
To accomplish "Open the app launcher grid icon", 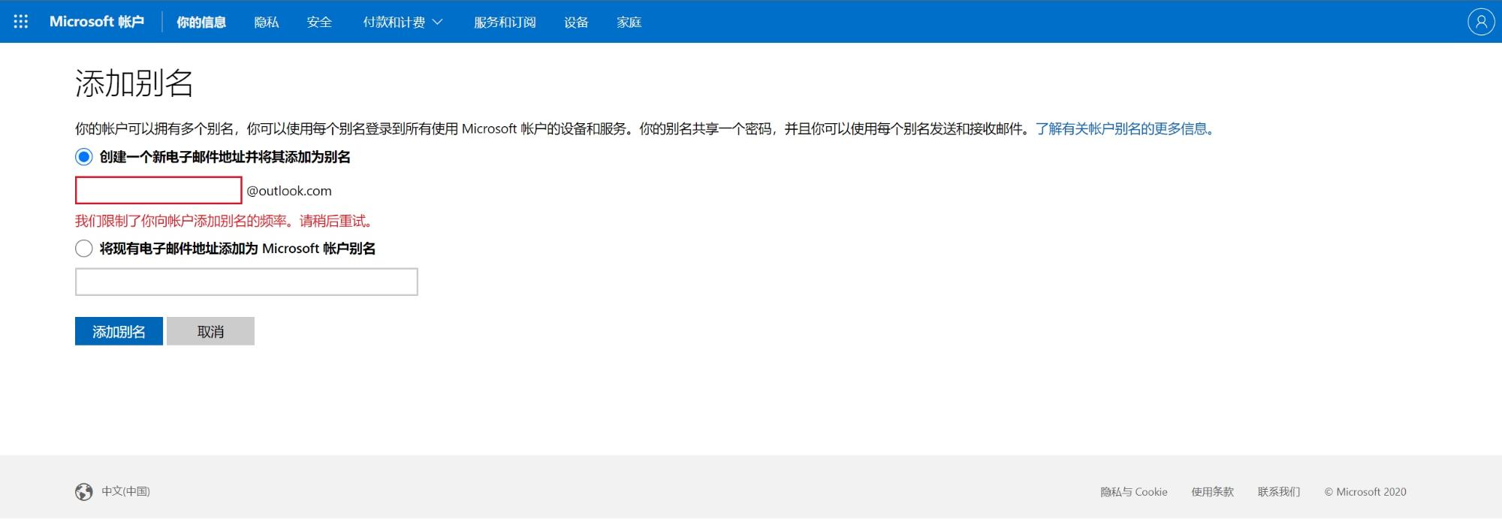I will (x=21, y=22).
